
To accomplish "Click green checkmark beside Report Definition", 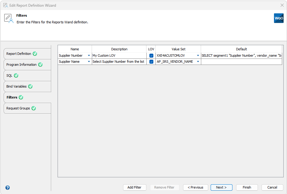I will (35, 54).
